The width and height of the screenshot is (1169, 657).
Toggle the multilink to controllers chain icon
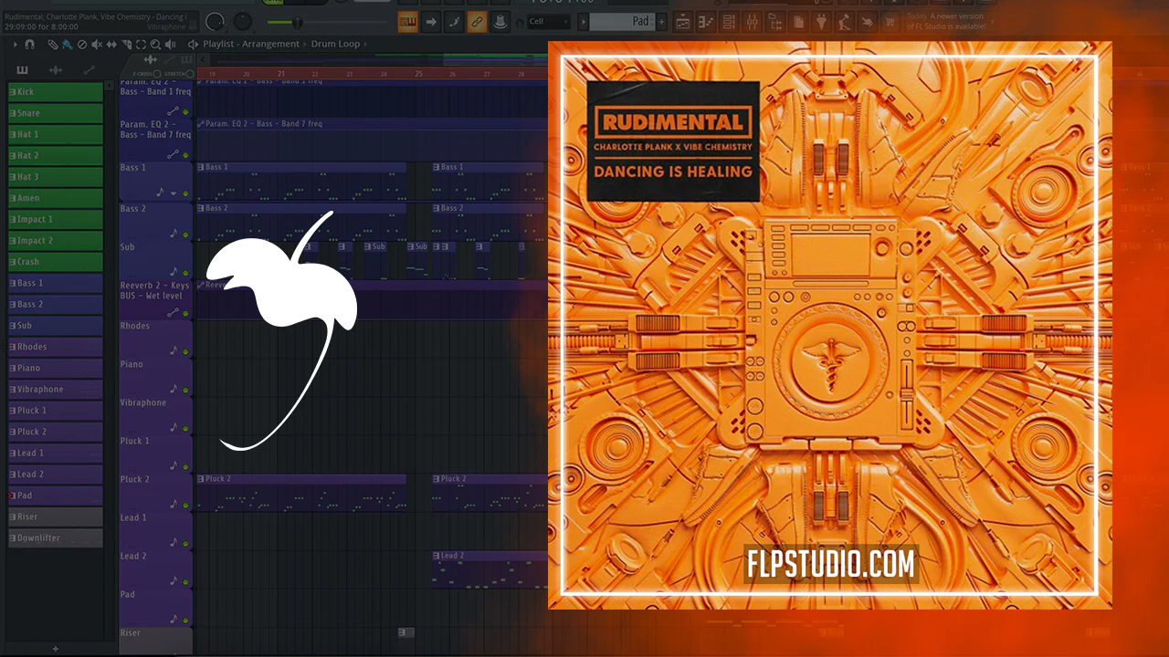pos(477,21)
